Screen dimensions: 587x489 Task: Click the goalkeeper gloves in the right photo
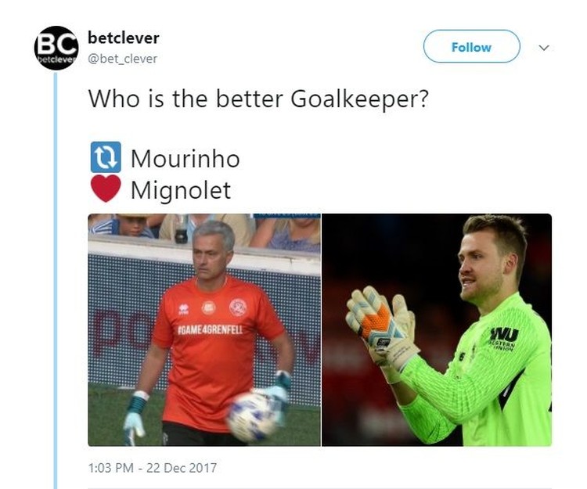click(x=382, y=327)
